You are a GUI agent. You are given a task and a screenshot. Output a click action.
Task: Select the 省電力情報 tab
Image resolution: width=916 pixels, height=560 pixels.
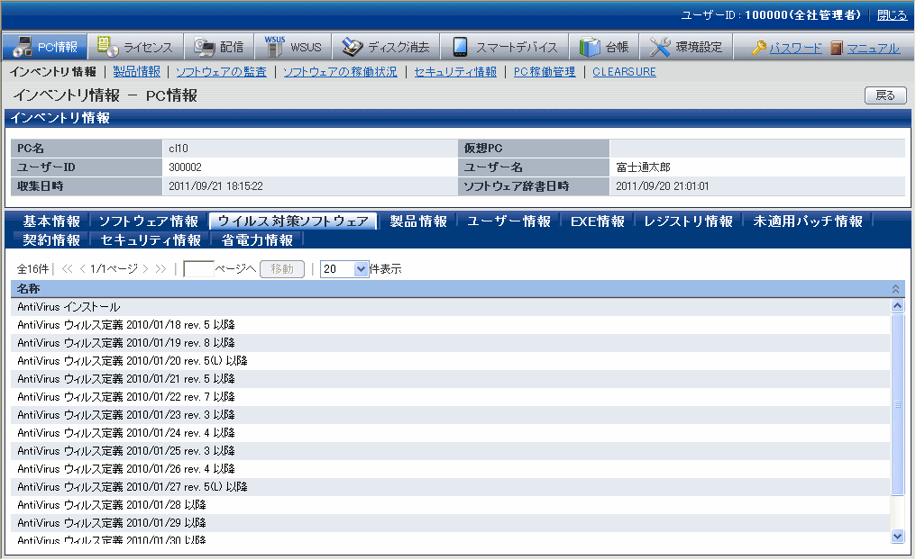tap(257, 240)
